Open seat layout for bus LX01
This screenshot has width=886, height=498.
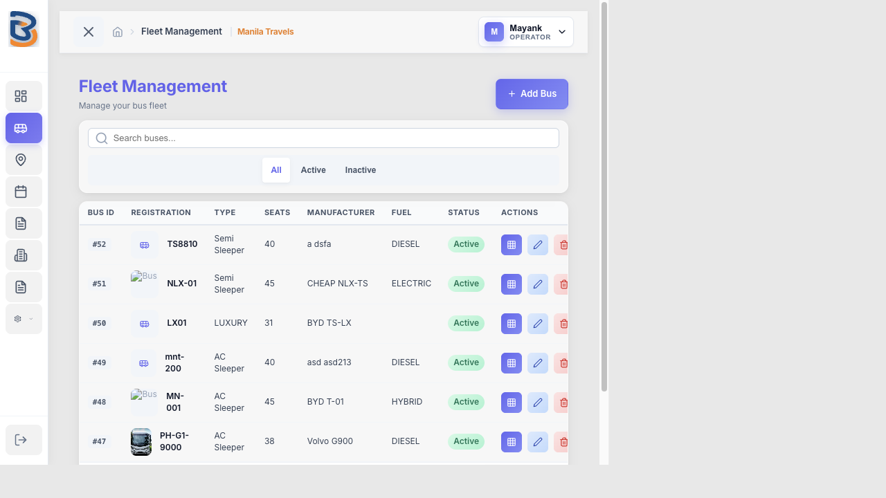(512, 324)
